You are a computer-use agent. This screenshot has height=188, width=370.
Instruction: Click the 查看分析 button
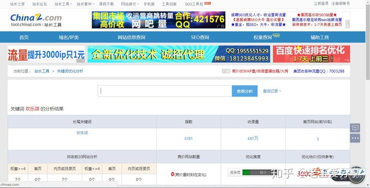click(245, 91)
